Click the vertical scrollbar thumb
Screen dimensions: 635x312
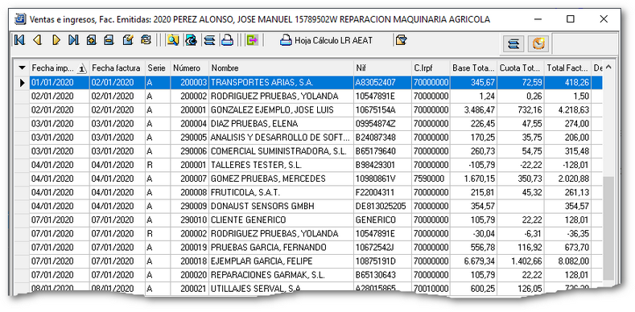(608, 228)
